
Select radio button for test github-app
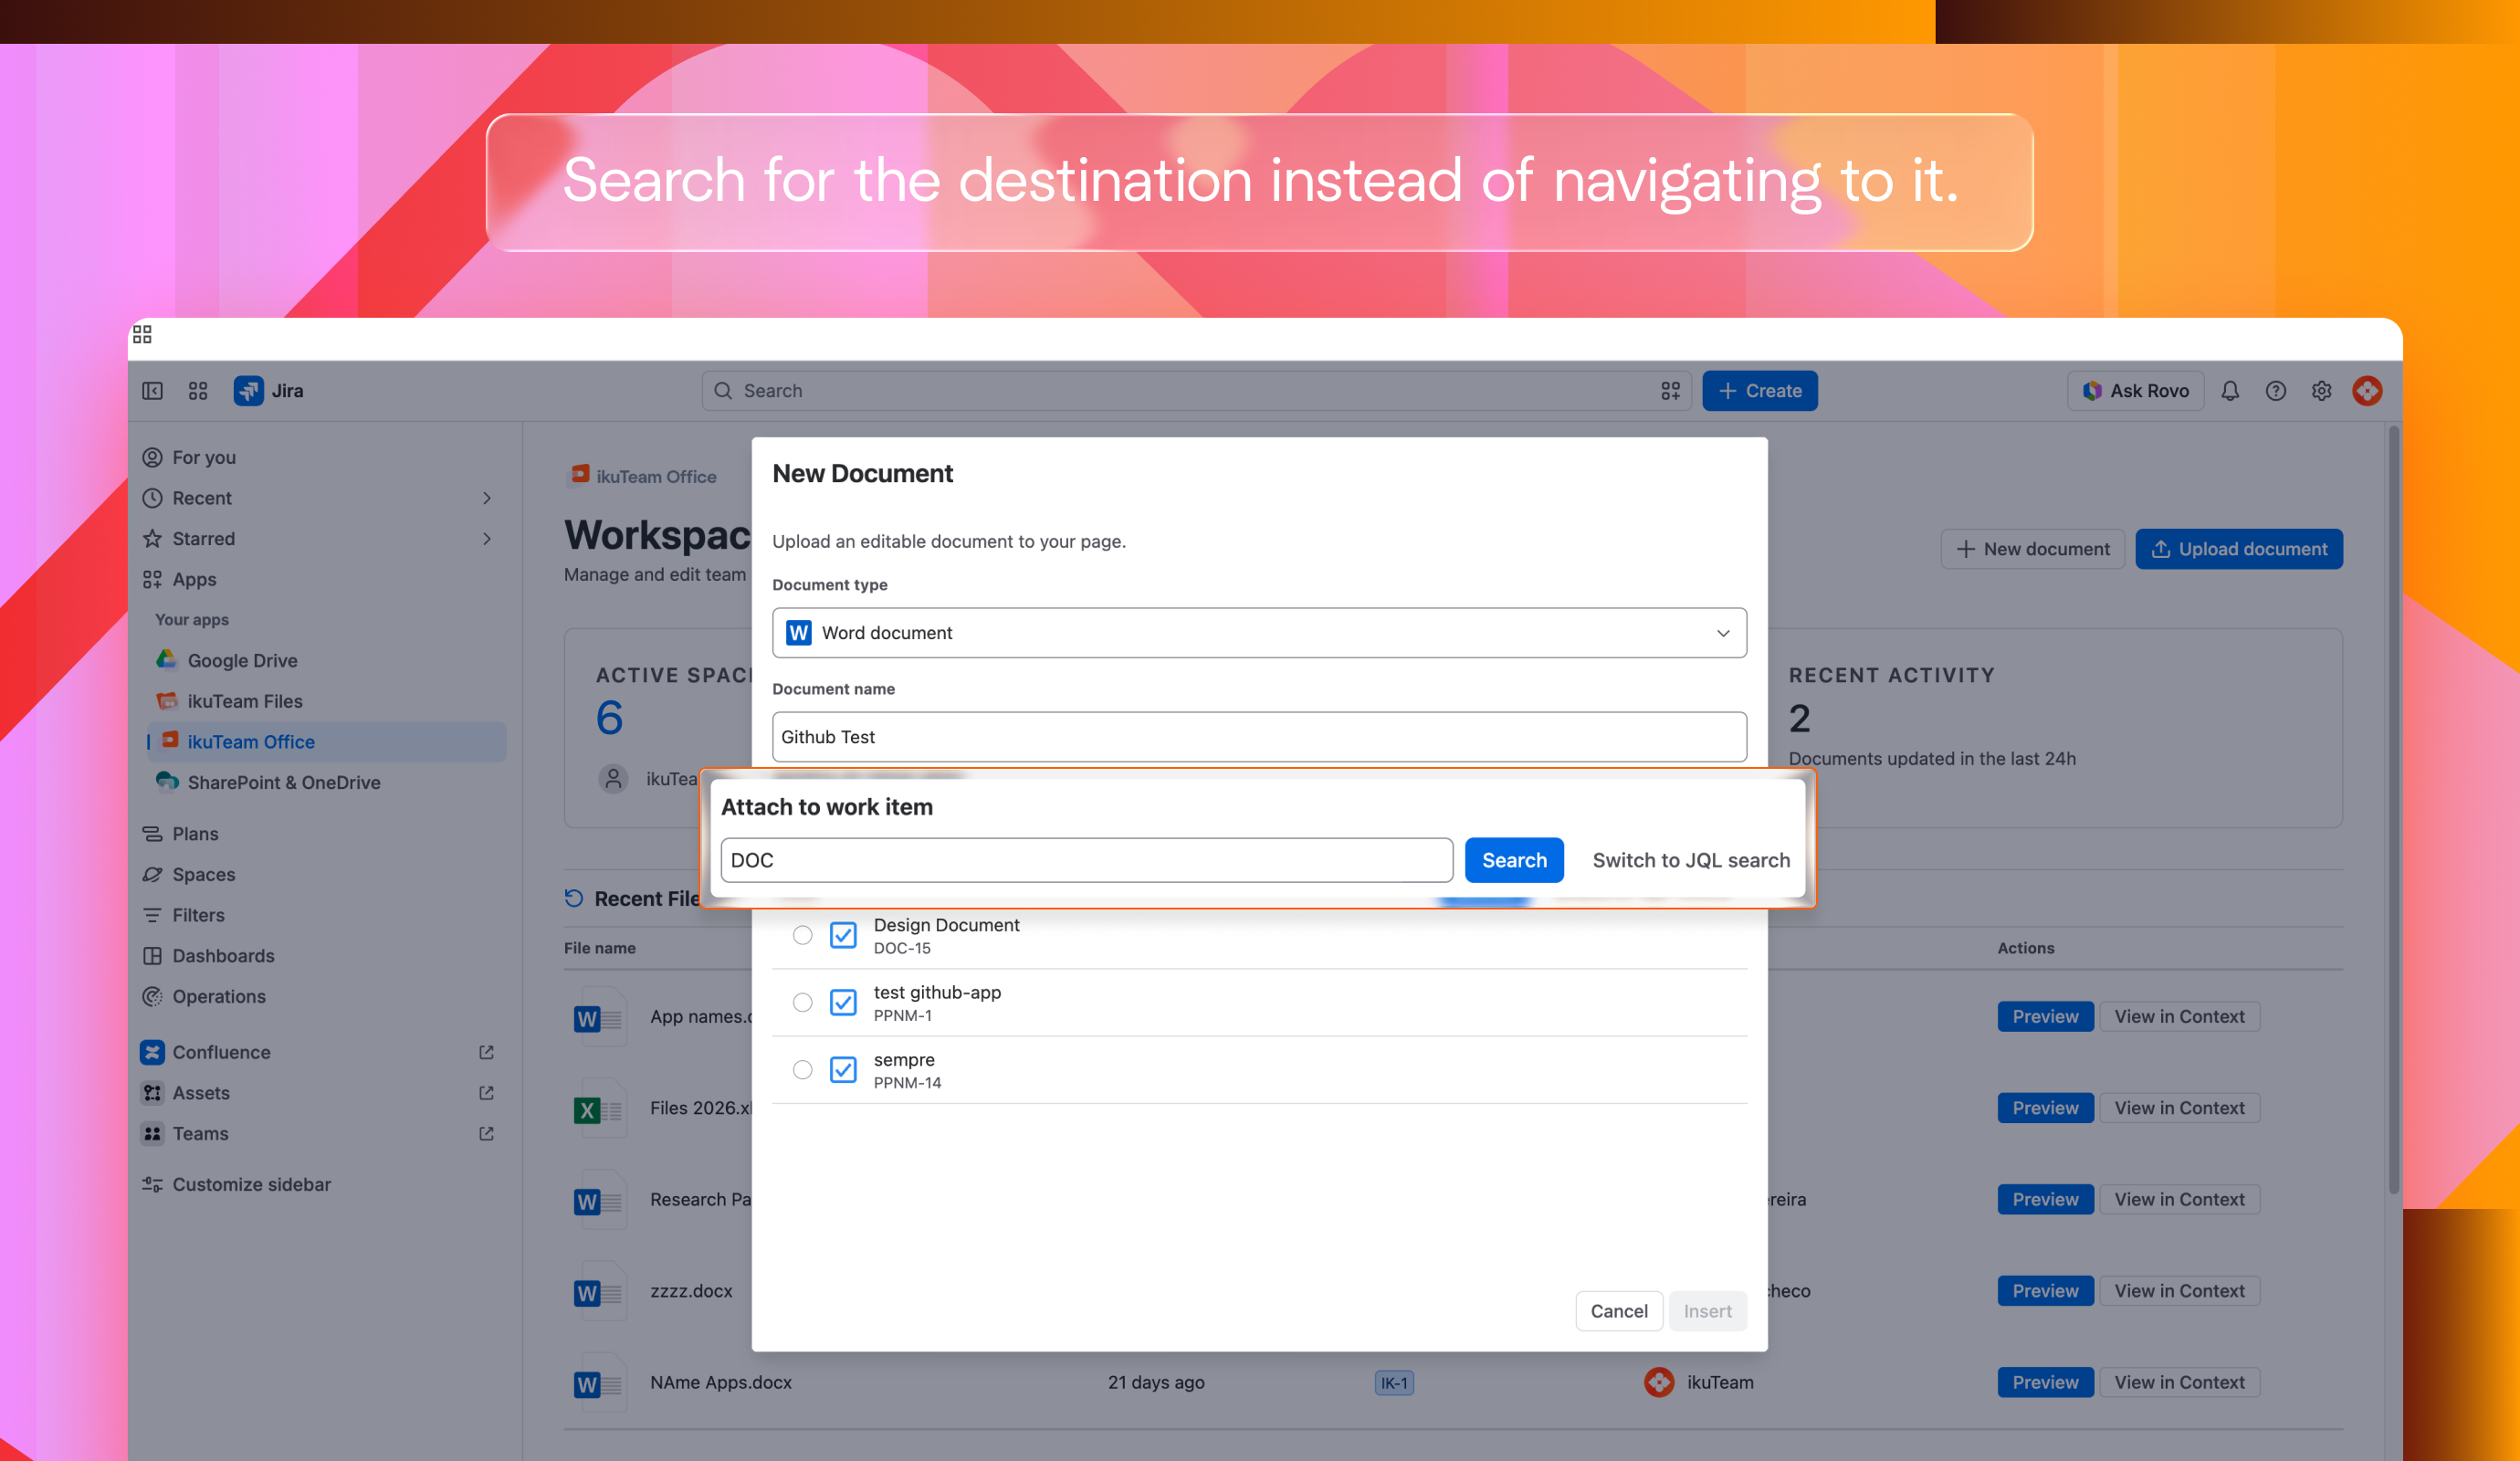point(803,1002)
